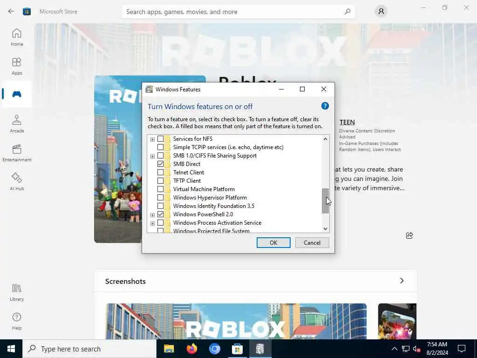The height and width of the screenshot is (358, 477).
Task: Open the Arcade section
Action: (17, 124)
